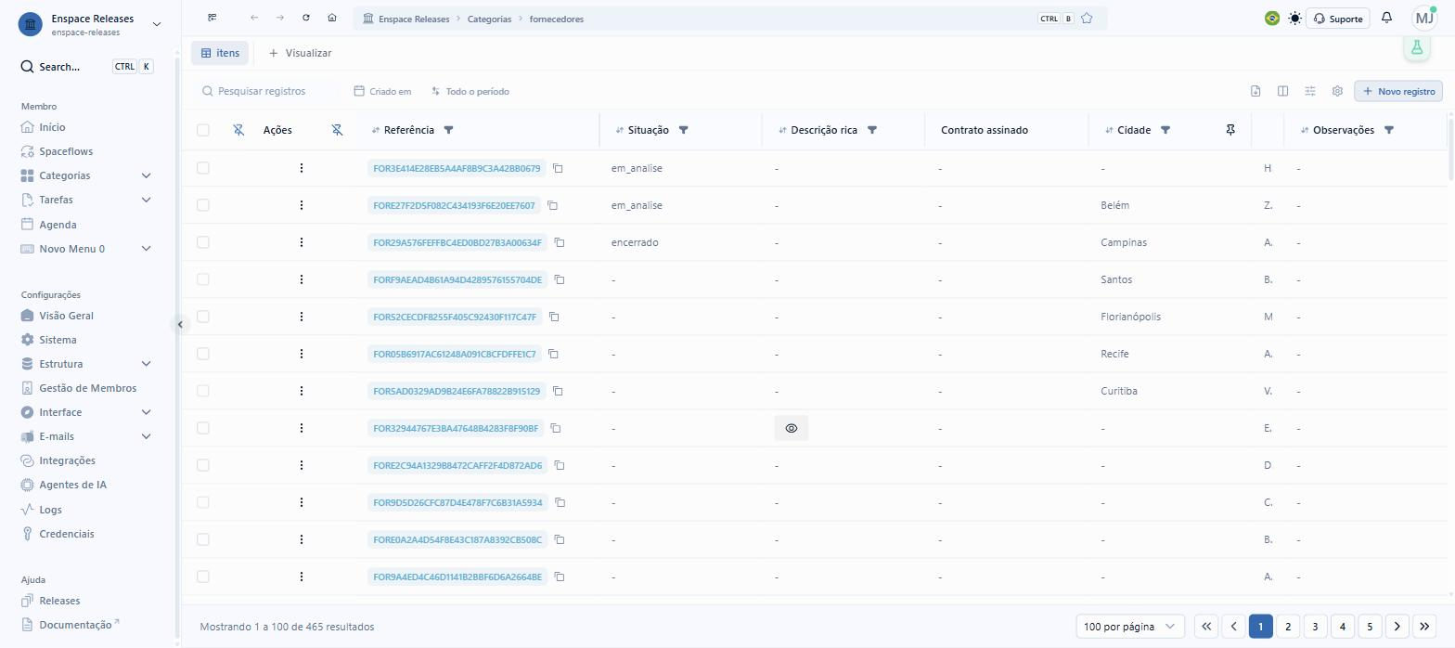Open actions menu for FORF9AEAD4B61A94D4289576155704DE row

pyautogui.click(x=302, y=279)
